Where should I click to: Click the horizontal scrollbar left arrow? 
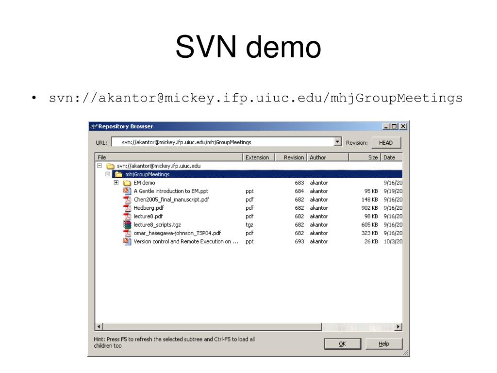[x=99, y=327]
